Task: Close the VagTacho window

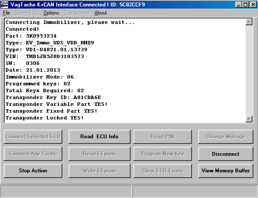Action: pyautogui.click(x=253, y=5)
